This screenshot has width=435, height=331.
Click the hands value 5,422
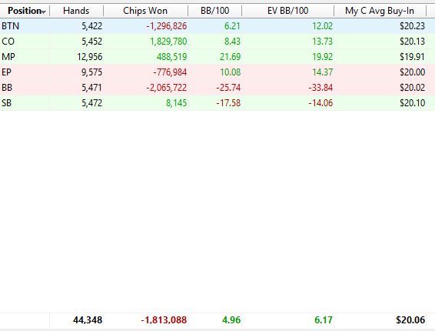coord(91,26)
